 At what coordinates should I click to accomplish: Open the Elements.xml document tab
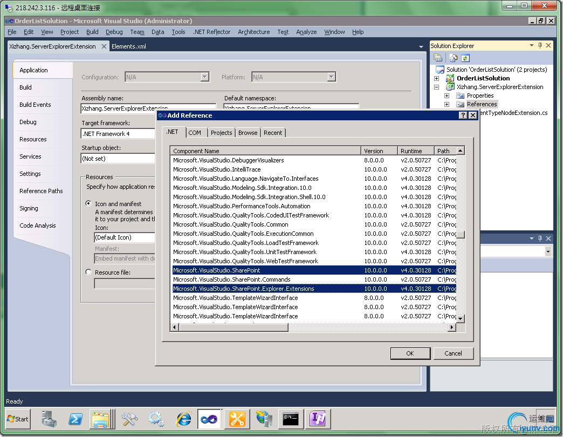tap(128, 46)
